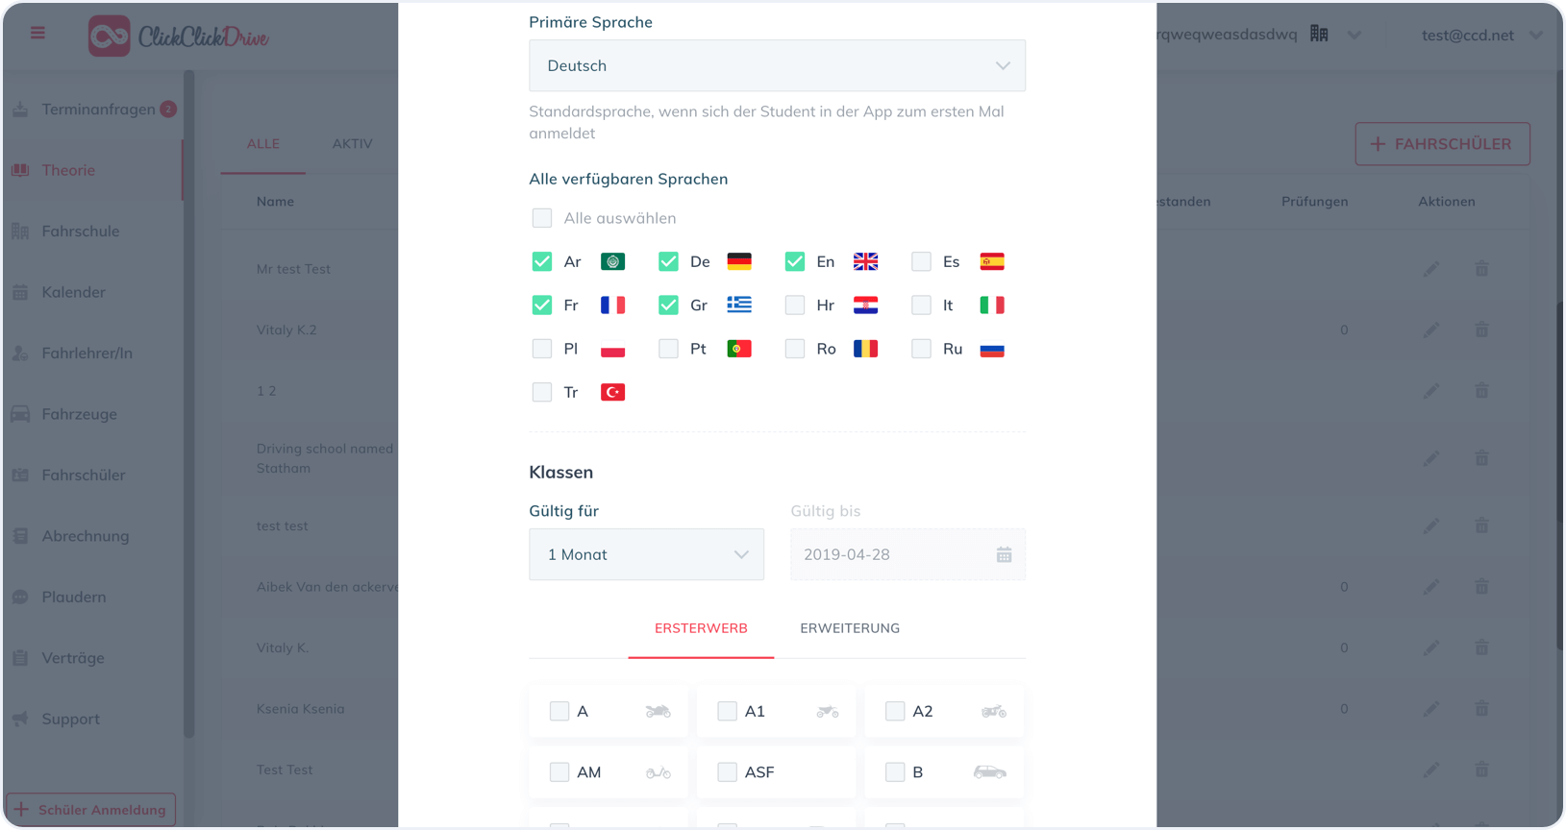This screenshot has width=1566, height=830.
Task: Switch to the AKTIV tab
Action: [x=352, y=144]
